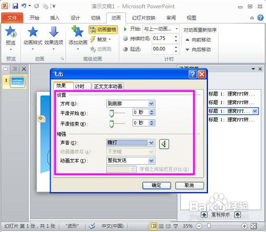The width and height of the screenshot is (266, 232).
Task: Open animation pane options arrow
Action: pyautogui.click(x=253, y=69)
